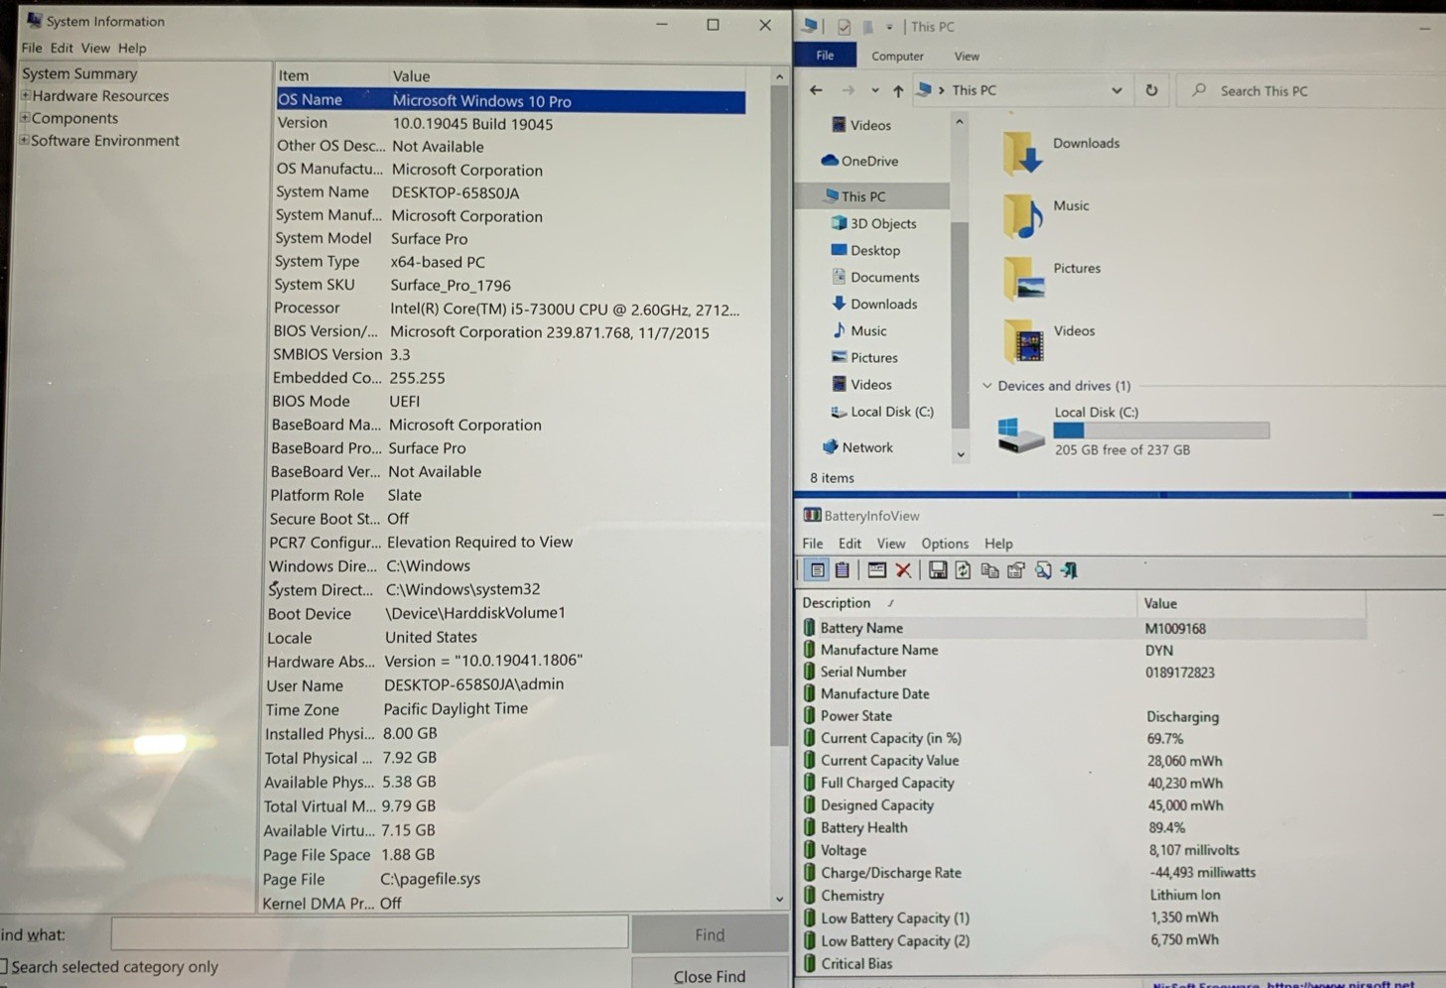Expand Software Environment tree node
This screenshot has width=1446, height=988.
coord(25,141)
